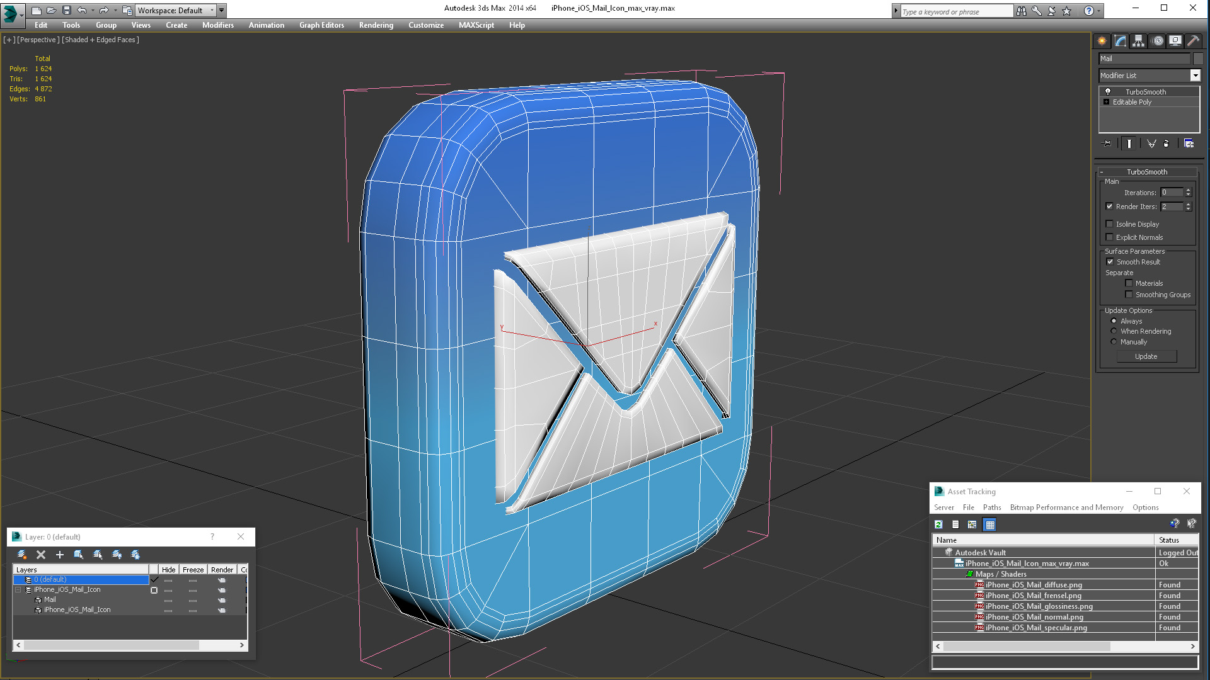
Task: Collapse iPhone_iOS_Mail_Icon layer tree
Action: 18,590
